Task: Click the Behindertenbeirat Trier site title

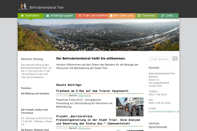Action: 47,8
